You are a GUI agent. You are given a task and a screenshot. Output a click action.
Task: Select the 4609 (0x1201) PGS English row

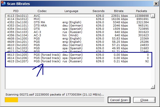78,42
